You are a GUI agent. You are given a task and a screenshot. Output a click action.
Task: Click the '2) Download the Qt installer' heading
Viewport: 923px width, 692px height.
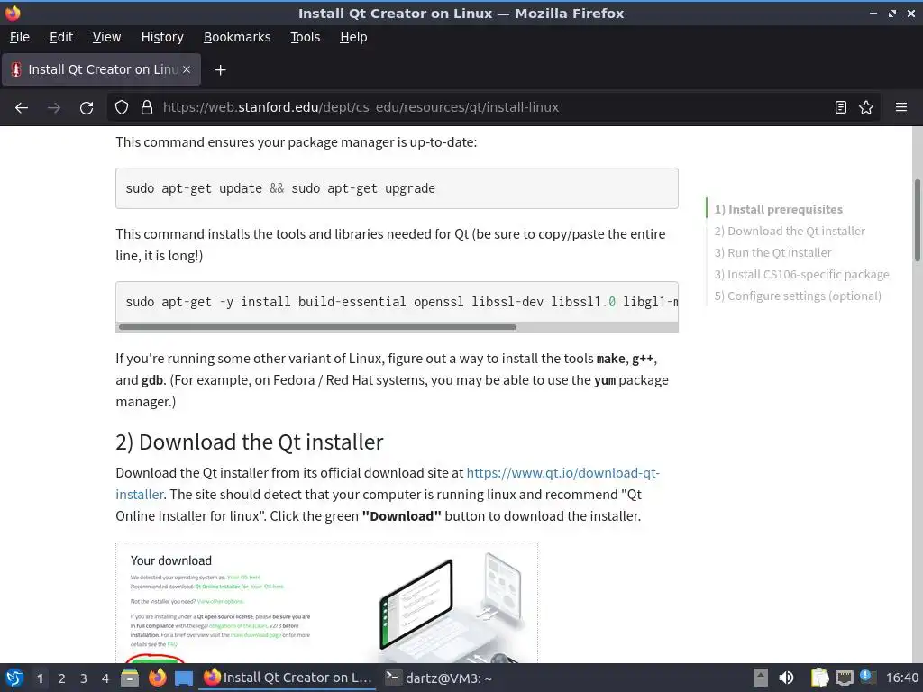[250, 442]
